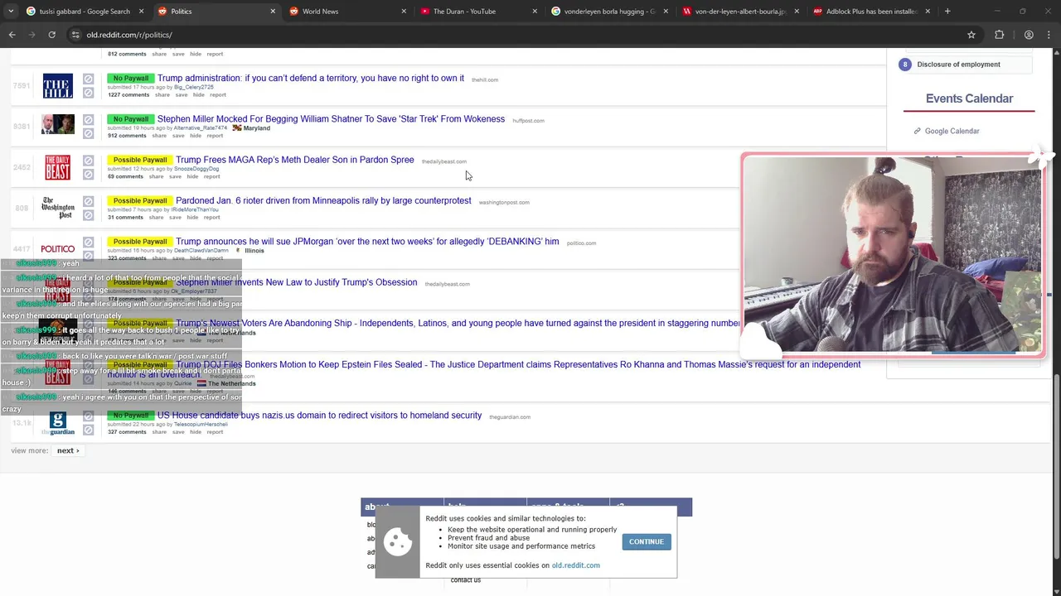Close the 'World News' tab
Image resolution: width=1061 pixels, height=596 pixels.
(x=404, y=12)
